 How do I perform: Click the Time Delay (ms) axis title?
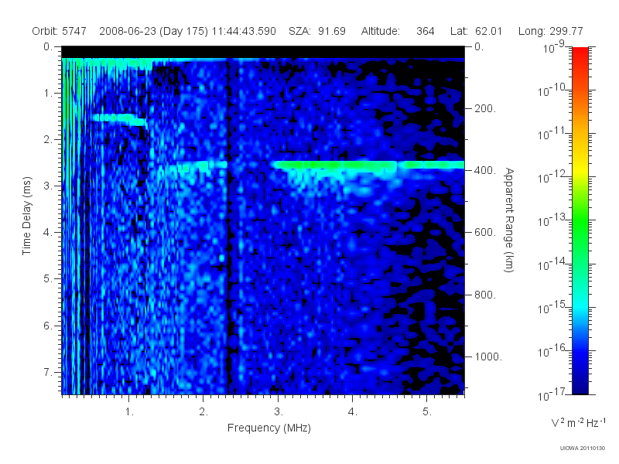[x=26, y=216]
